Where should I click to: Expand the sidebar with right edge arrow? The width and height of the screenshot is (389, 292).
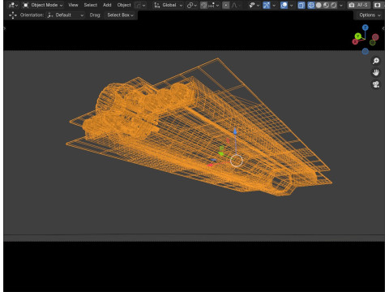tap(383, 28)
